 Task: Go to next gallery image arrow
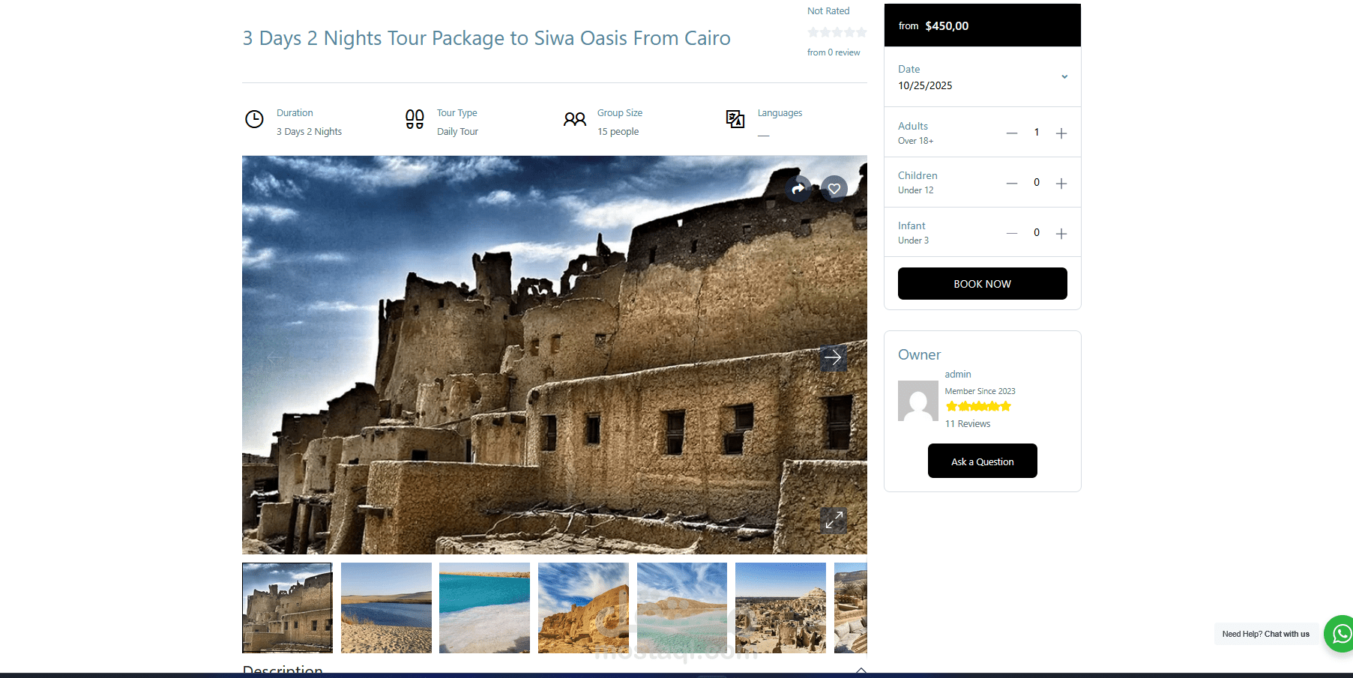pyautogui.click(x=833, y=358)
